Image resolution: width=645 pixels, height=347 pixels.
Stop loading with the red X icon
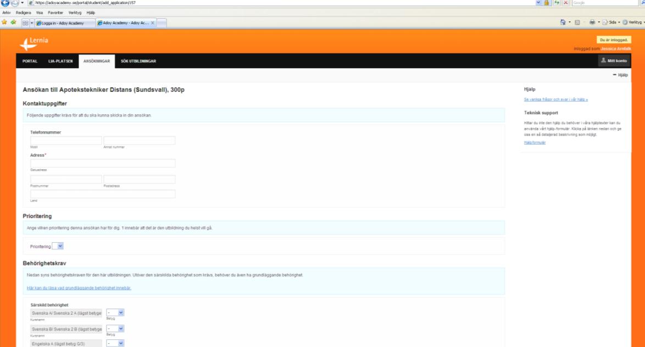pos(566,3)
